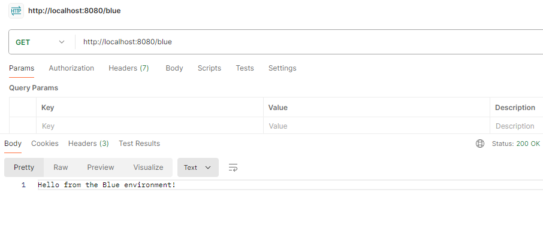Screen dimensions: 543x247
Task: Open the Text format dropdown
Action: 197,167
